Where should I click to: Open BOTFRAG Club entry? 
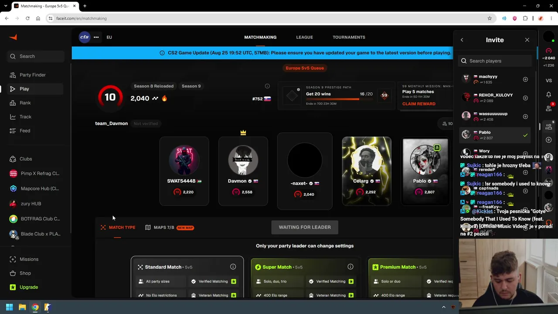[x=35, y=219]
